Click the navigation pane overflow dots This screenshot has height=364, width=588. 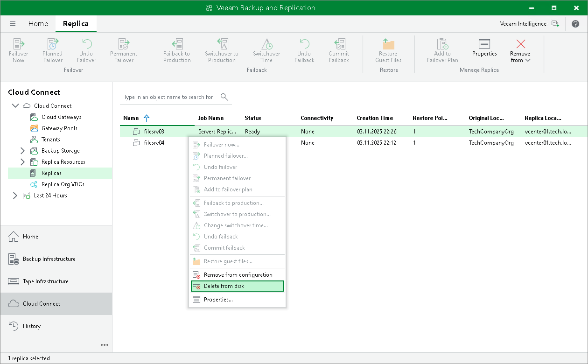pos(105,345)
